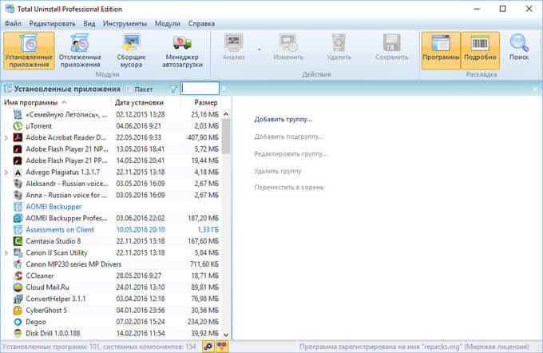
Task: Click the Assessments on Client icon
Action: tap(18, 230)
